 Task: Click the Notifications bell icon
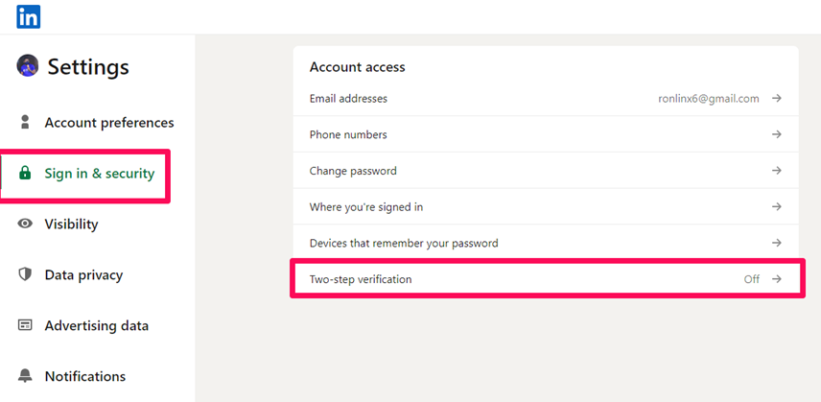(x=25, y=376)
